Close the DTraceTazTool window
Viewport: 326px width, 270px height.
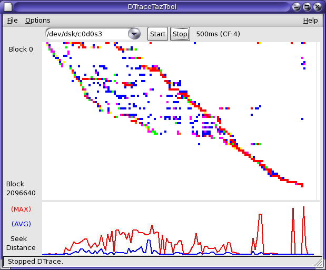[x=318, y=7]
